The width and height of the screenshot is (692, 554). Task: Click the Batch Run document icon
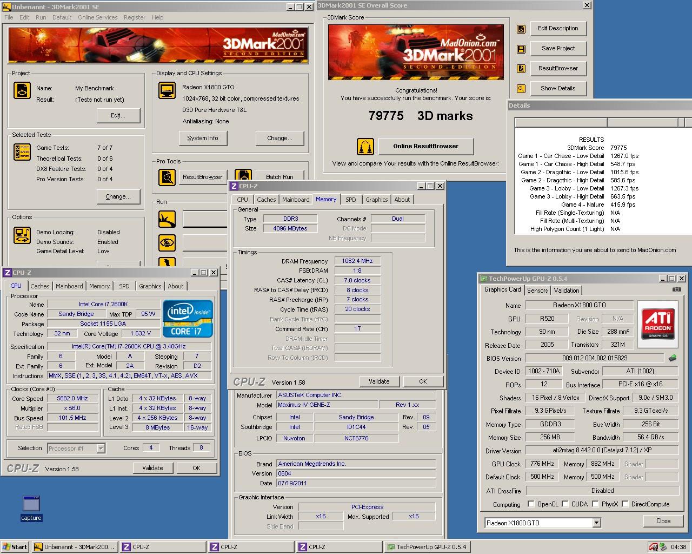point(243,176)
